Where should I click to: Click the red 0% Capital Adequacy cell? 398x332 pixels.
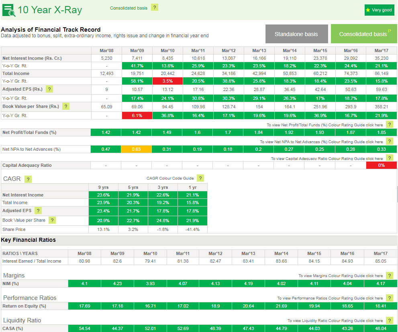click(381, 165)
